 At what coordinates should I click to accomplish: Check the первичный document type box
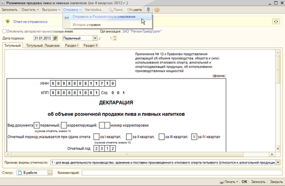[x=36, y=125]
